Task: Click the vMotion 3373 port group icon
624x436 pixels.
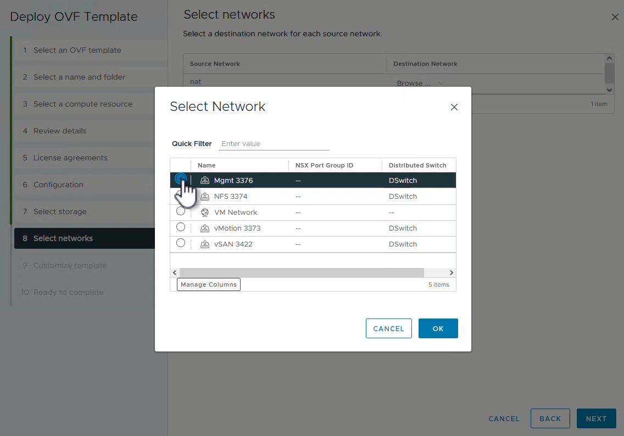Action: click(205, 228)
